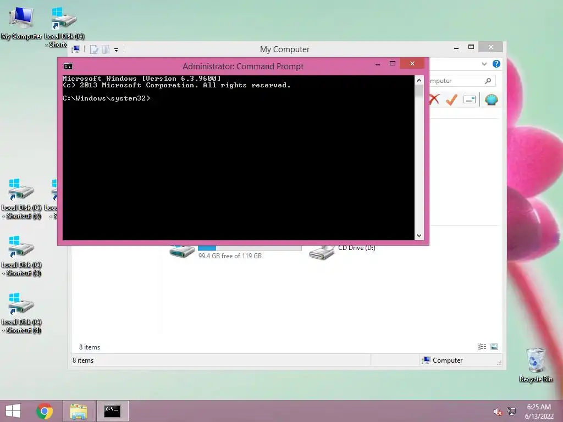Expand the ribbon chevron in My Computer window
Image resolution: width=563 pixels, height=422 pixels.
pyautogui.click(x=484, y=64)
